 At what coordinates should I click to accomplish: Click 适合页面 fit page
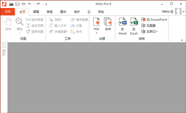coord(35,26)
